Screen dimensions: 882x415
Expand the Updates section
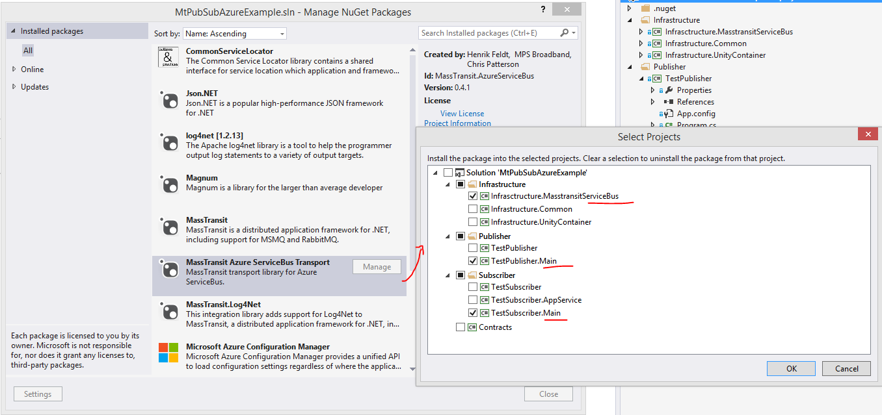tap(14, 87)
